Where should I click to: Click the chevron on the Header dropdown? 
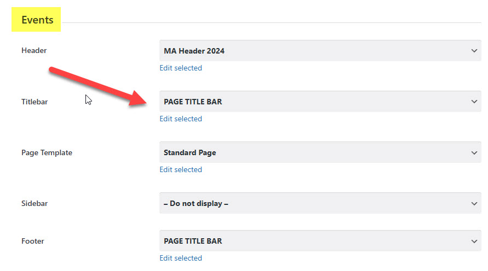[474, 51]
